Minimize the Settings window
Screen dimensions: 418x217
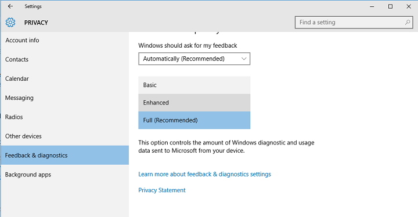[372, 6]
